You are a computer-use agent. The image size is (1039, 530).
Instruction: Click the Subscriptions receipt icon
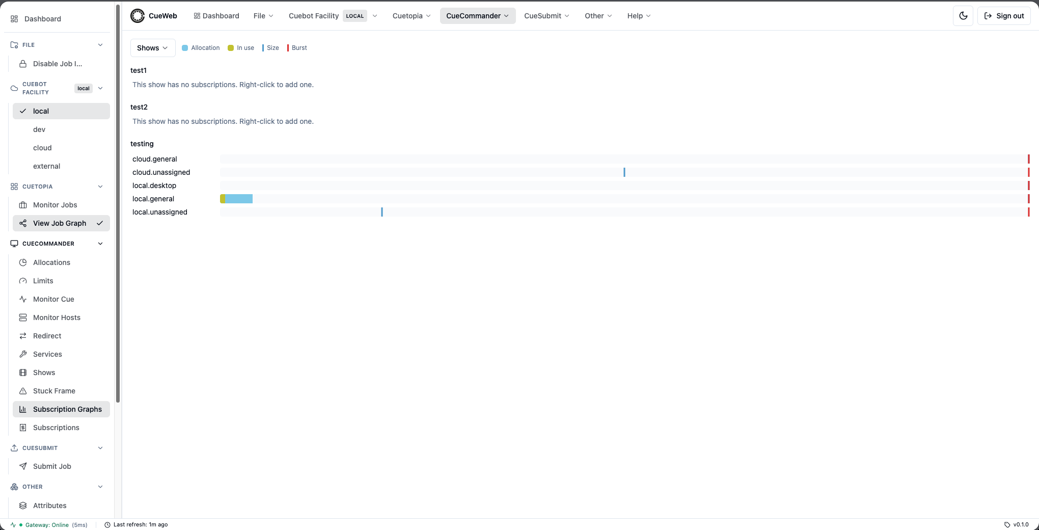tap(23, 428)
